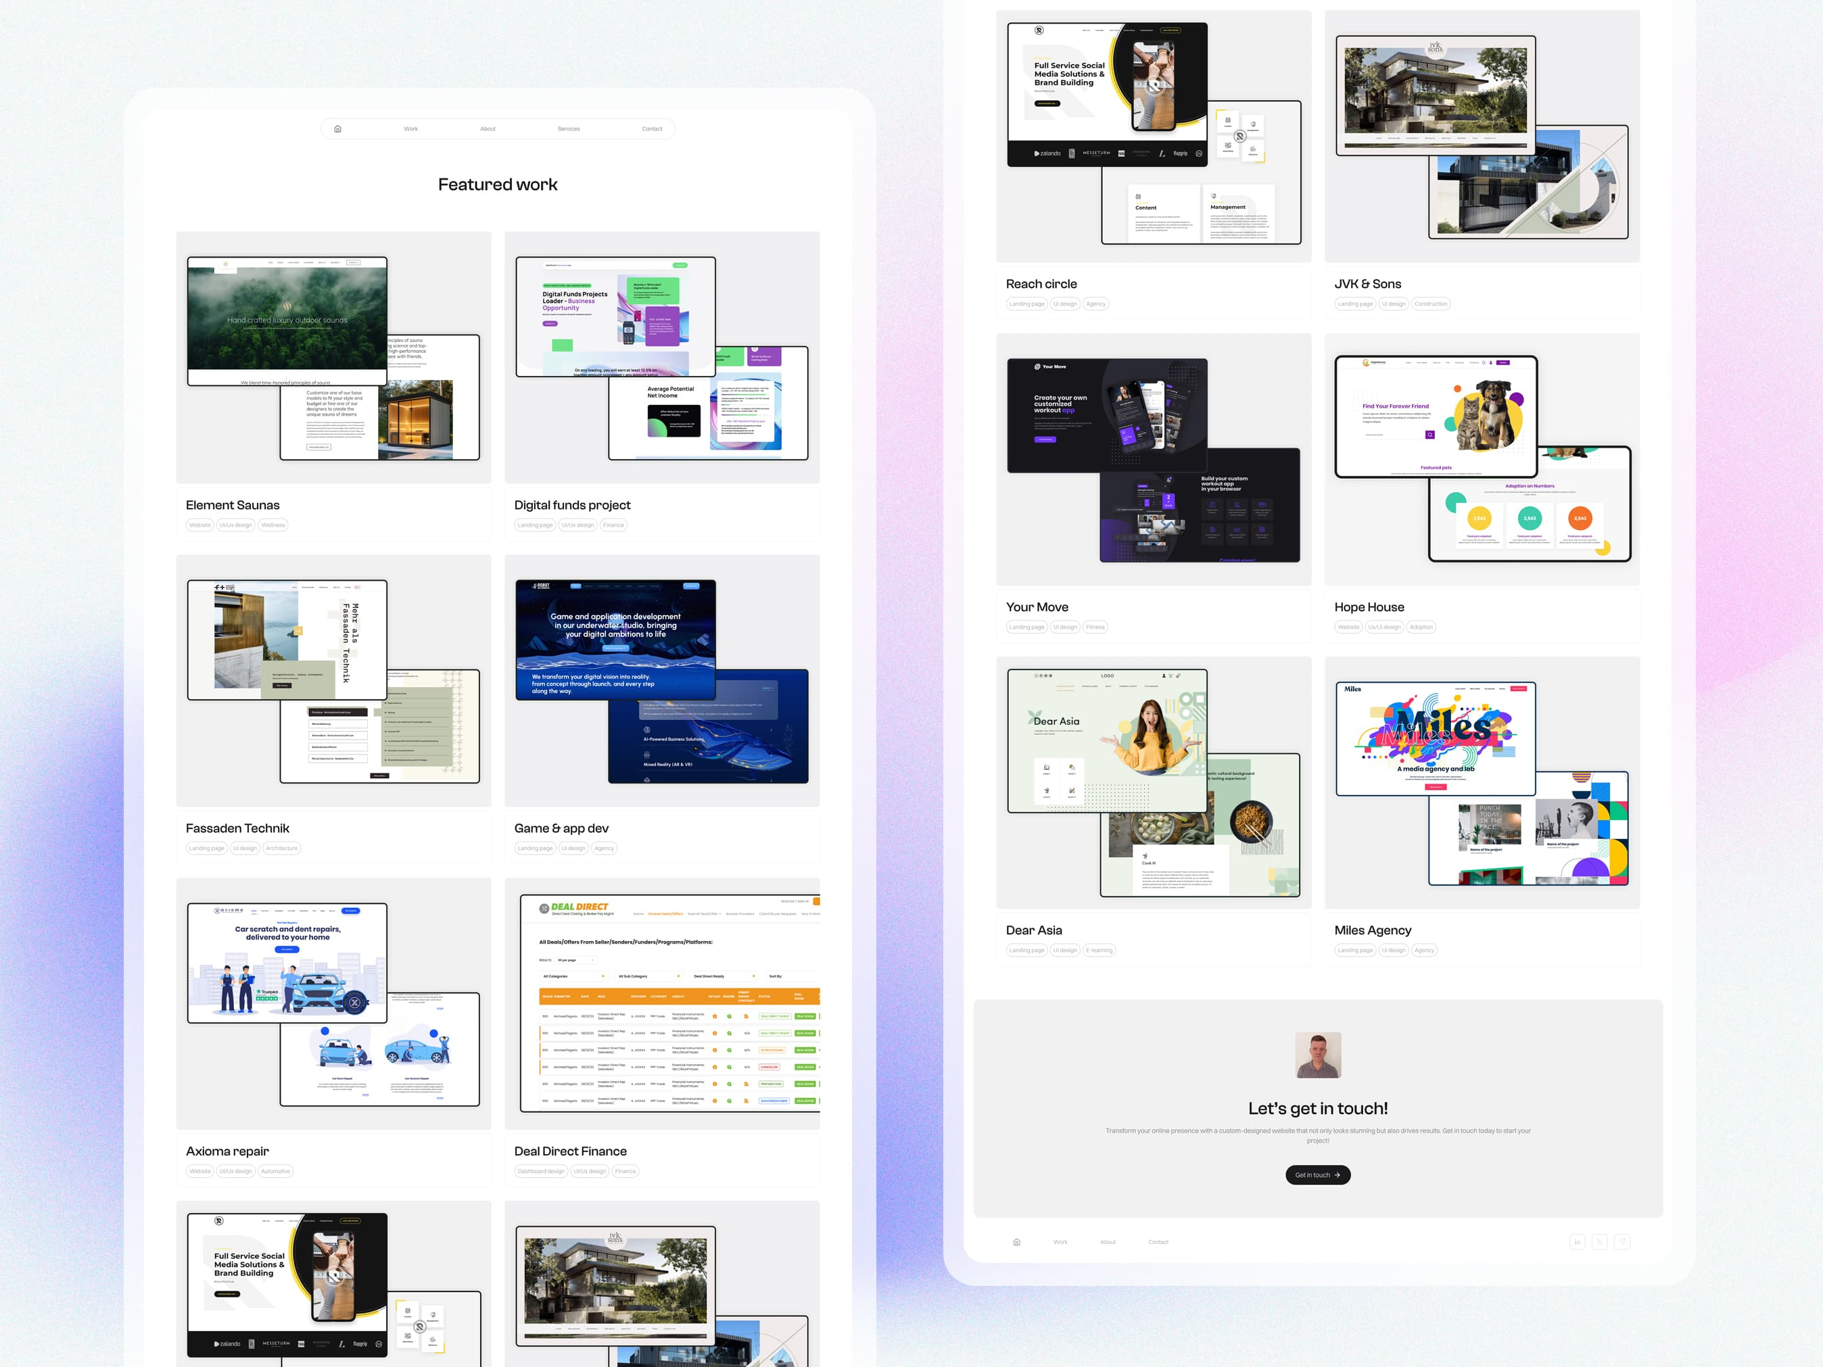Open About in the top navigation bar
Viewport: 1823px width, 1367px height.
click(488, 128)
